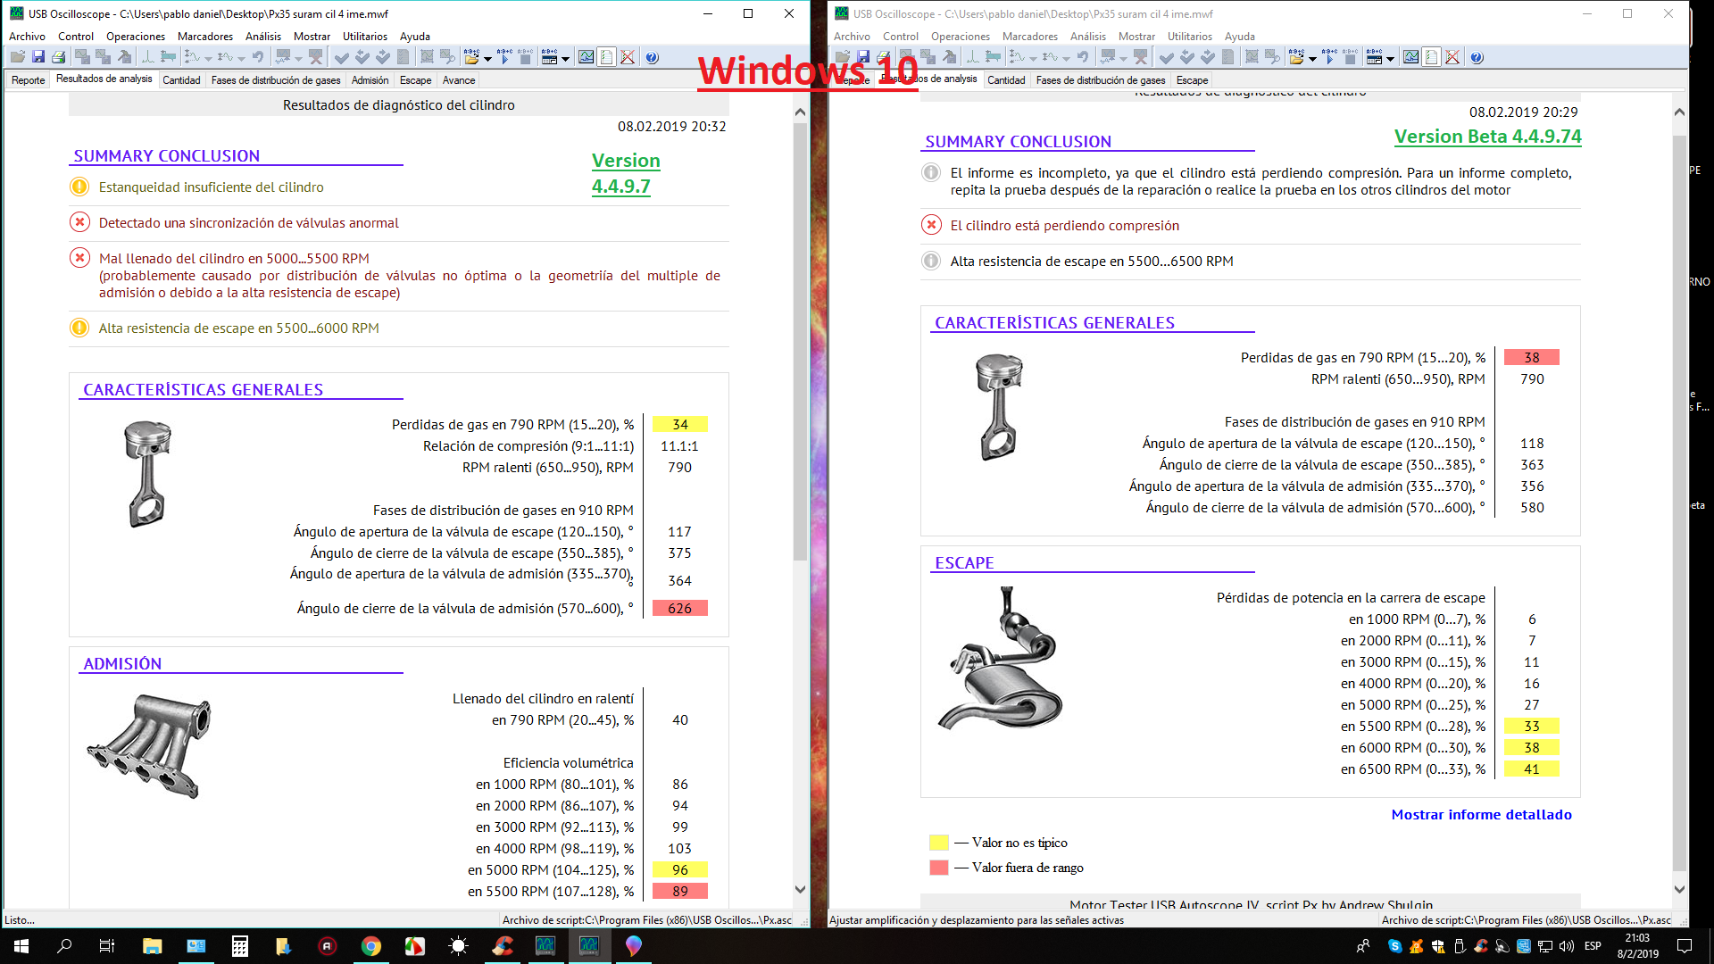
Task: Toggle the report view icon in the toolbar
Action: (x=607, y=56)
